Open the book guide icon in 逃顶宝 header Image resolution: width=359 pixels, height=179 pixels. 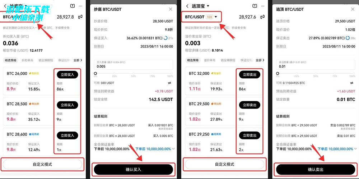coord(255,6)
